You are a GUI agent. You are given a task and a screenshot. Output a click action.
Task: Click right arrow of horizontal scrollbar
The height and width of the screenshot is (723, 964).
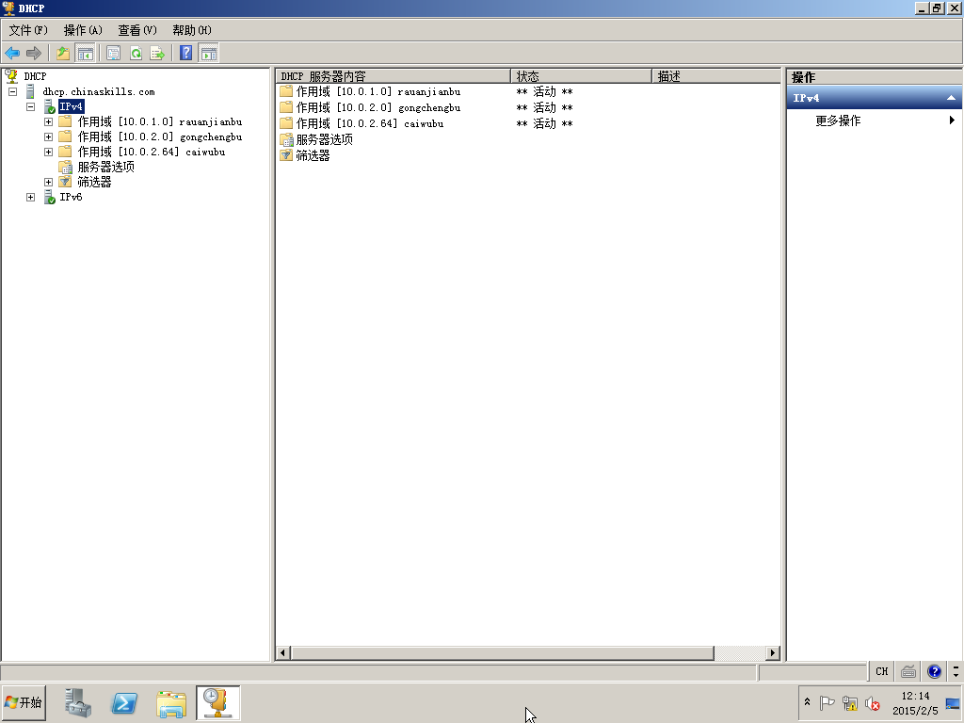tap(773, 653)
